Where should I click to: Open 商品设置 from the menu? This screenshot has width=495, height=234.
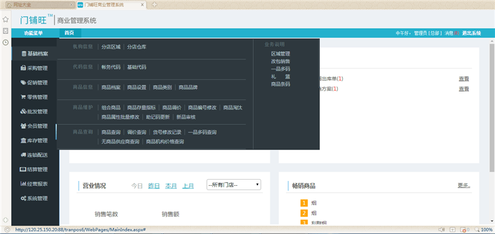137,87
